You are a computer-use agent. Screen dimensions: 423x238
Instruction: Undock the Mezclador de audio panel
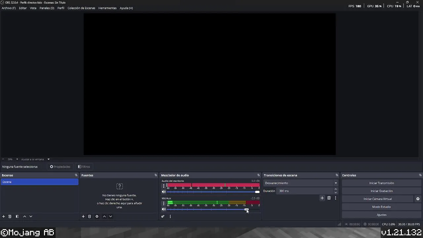[x=258, y=175]
